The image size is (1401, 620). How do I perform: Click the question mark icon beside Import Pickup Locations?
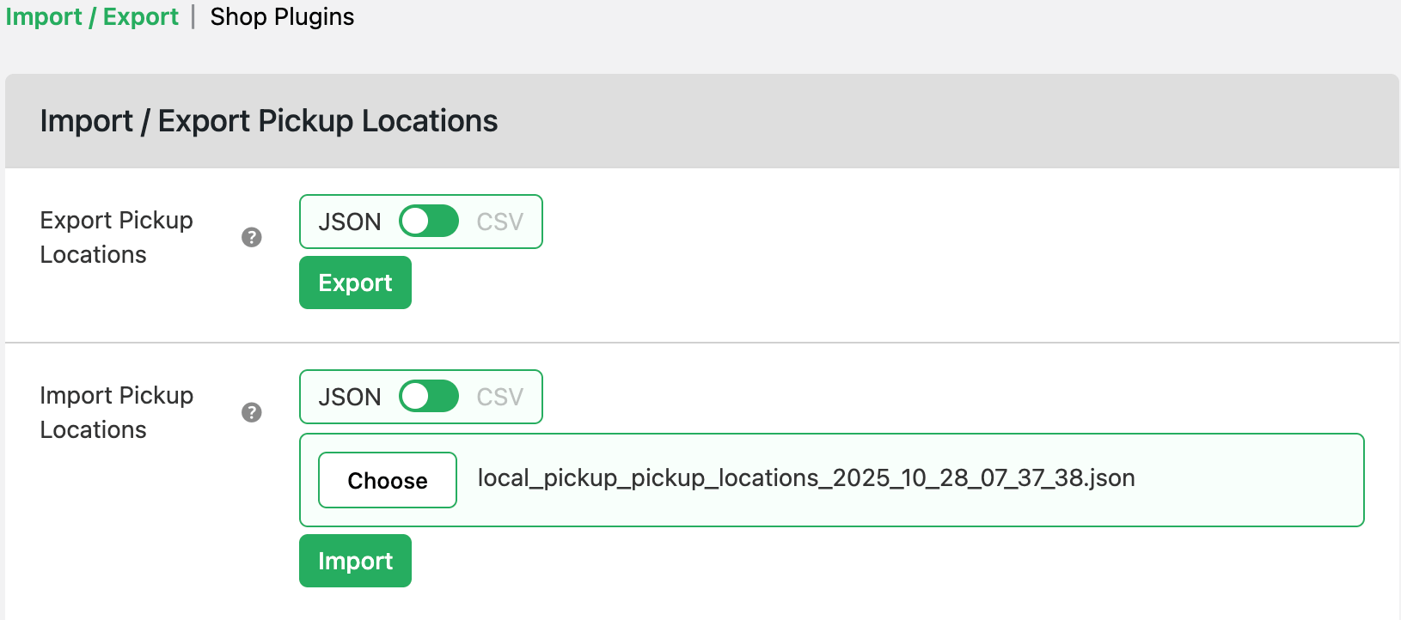click(250, 412)
